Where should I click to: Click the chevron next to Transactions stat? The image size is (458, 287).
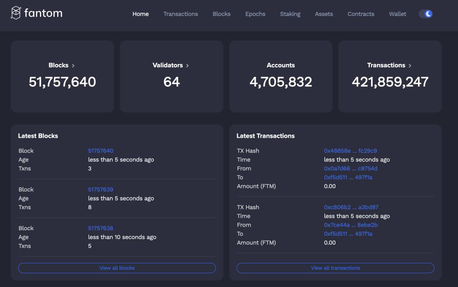point(410,66)
